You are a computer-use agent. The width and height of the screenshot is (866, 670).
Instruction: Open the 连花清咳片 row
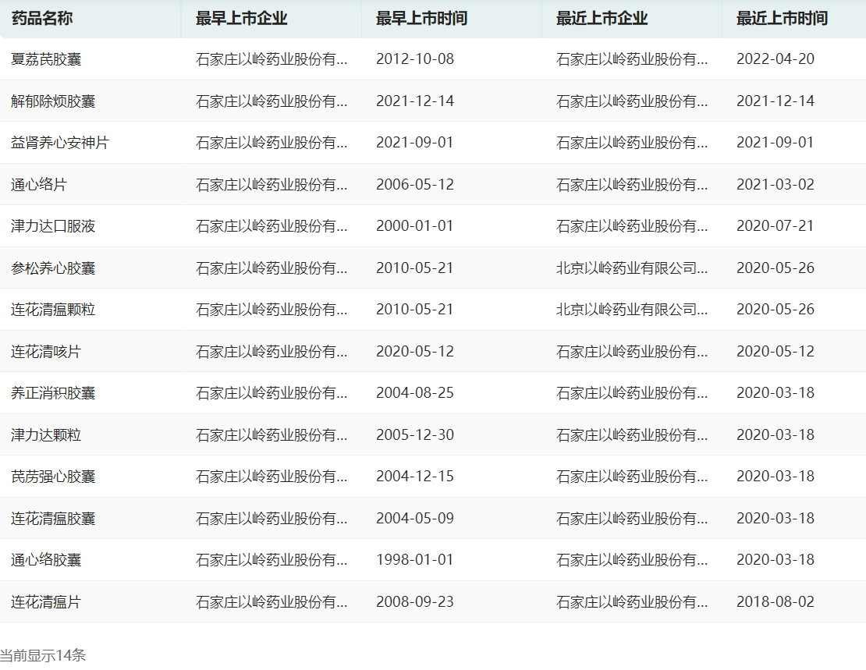46,352
